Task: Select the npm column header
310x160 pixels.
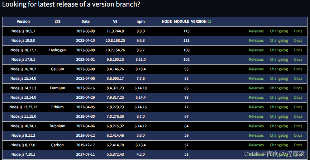Action: tap(141, 21)
